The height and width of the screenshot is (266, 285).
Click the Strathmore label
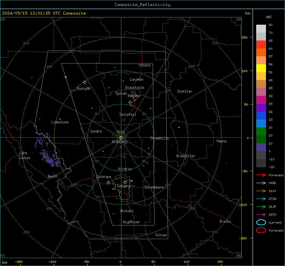tap(154, 187)
